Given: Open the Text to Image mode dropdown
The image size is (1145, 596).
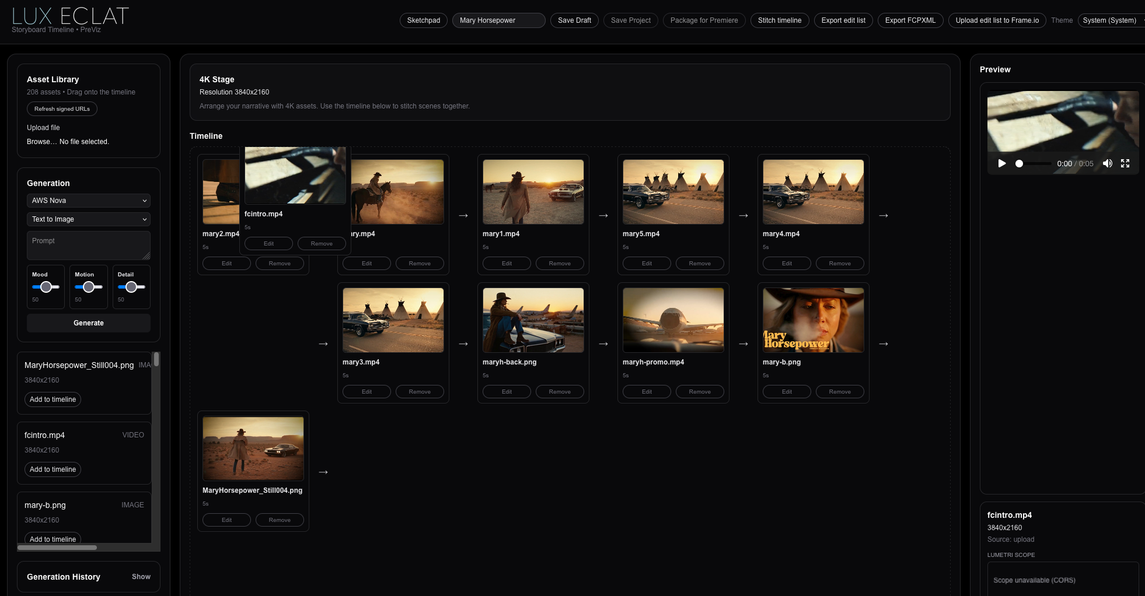Looking at the screenshot, I should tap(88, 219).
